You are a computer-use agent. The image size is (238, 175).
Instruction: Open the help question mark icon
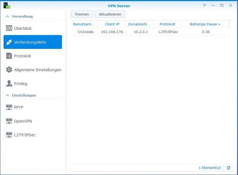tap(204, 6)
